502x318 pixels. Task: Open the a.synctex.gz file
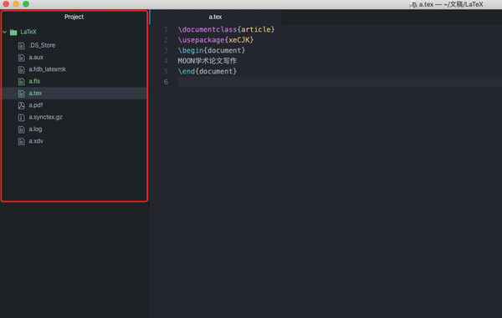coord(45,117)
